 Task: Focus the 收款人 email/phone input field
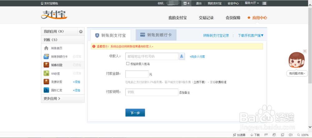(152, 57)
